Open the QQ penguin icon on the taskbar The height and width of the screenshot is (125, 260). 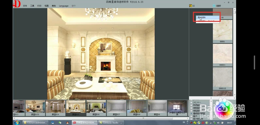pos(67,122)
